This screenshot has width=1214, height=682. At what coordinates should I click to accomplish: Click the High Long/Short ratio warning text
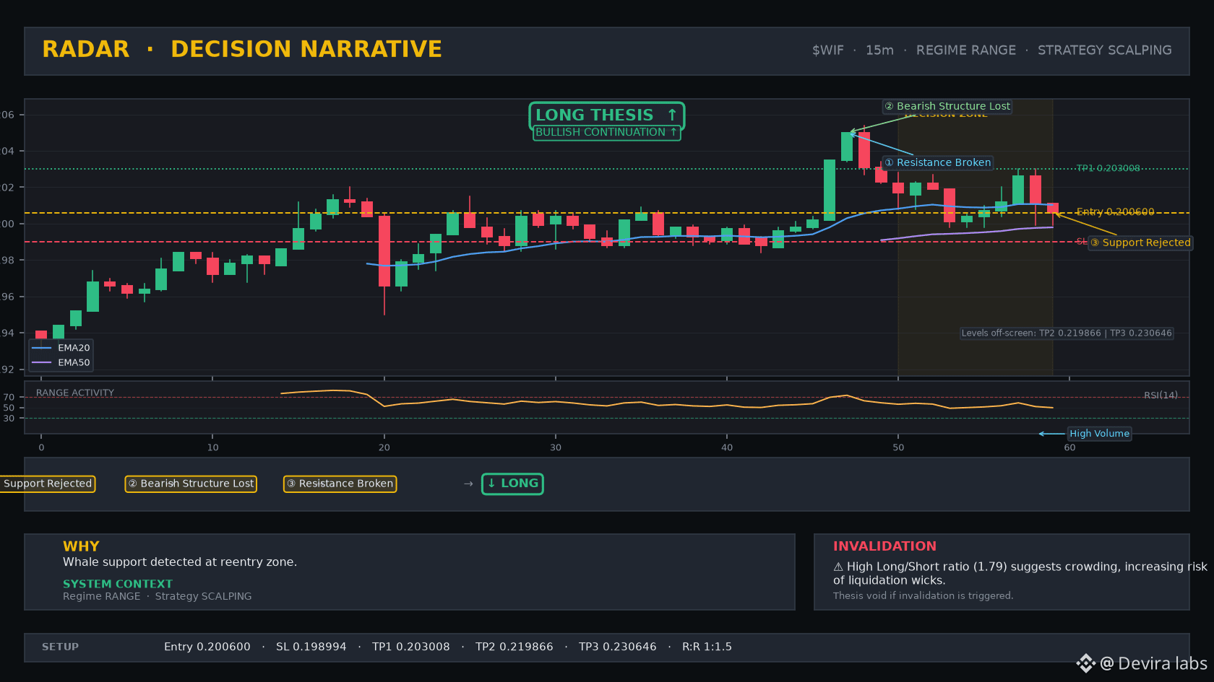coord(1020,574)
